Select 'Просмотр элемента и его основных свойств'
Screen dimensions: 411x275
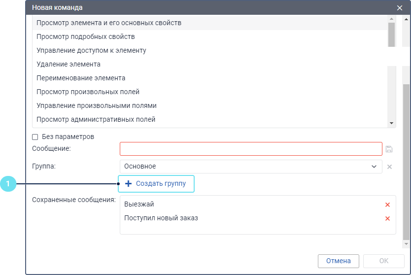109,23
